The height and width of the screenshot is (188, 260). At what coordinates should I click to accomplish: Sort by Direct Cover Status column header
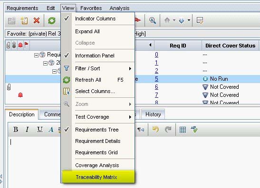coord(231,46)
